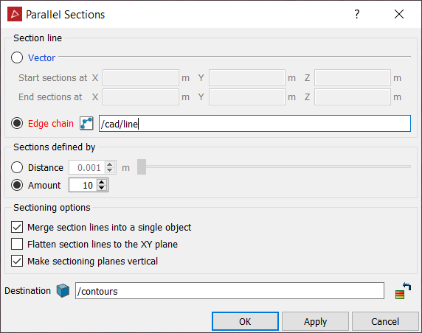The width and height of the screenshot is (422, 333).
Task: Click the Start sections at Y field
Action: [x=247, y=77]
